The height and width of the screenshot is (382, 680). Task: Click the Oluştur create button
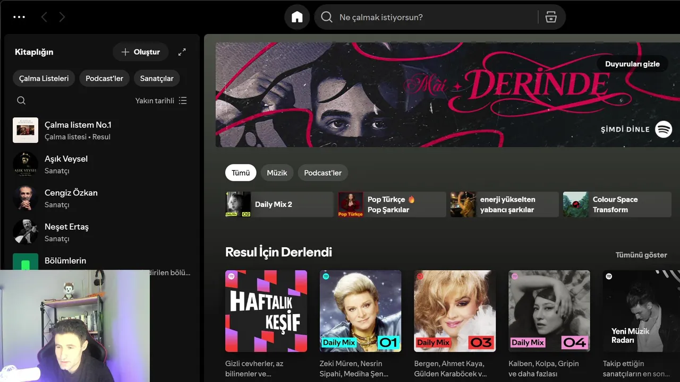tap(140, 52)
